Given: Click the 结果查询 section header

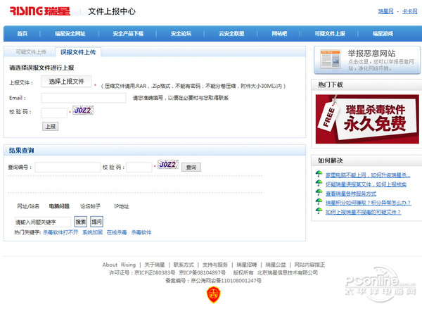Looking at the screenshot, I should point(22,151).
